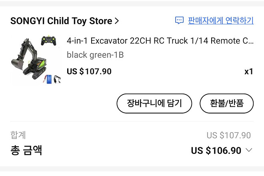Click the black green-1B variant text
Image resolution: width=264 pixels, height=176 pixels.
95,55
